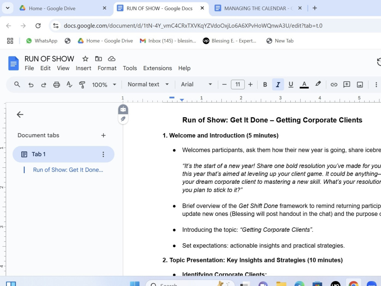Open the Format menu
Image resolution: width=381 pixels, height=286 pixels.
[x=107, y=68]
